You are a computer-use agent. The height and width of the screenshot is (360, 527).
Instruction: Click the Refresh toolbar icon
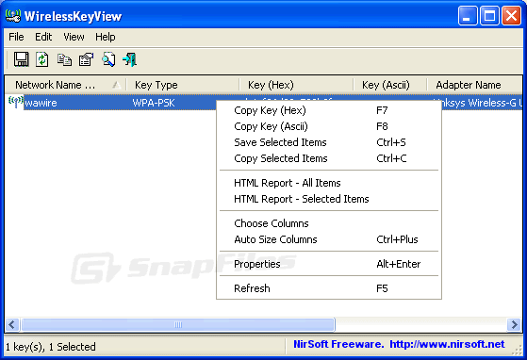click(x=42, y=59)
